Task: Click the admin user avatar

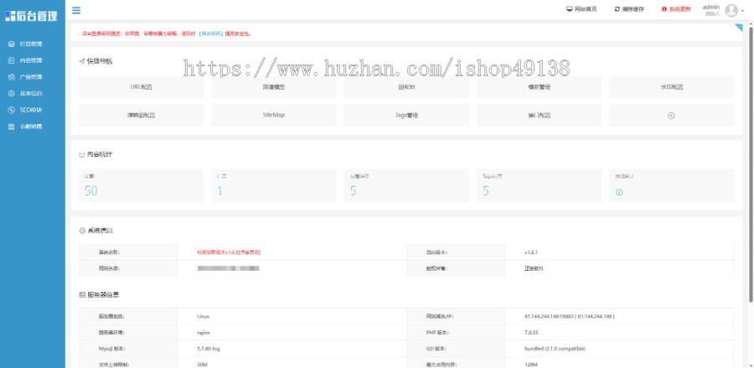Action: [731, 10]
